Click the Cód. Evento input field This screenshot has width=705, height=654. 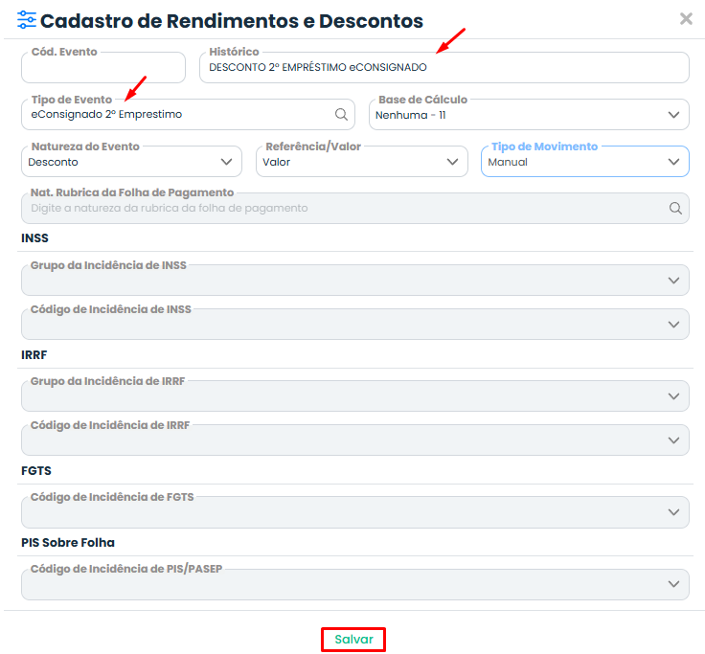(103, 67)
